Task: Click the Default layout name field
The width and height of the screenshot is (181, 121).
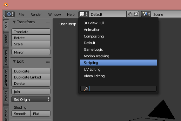Action: tap(107, 14)
